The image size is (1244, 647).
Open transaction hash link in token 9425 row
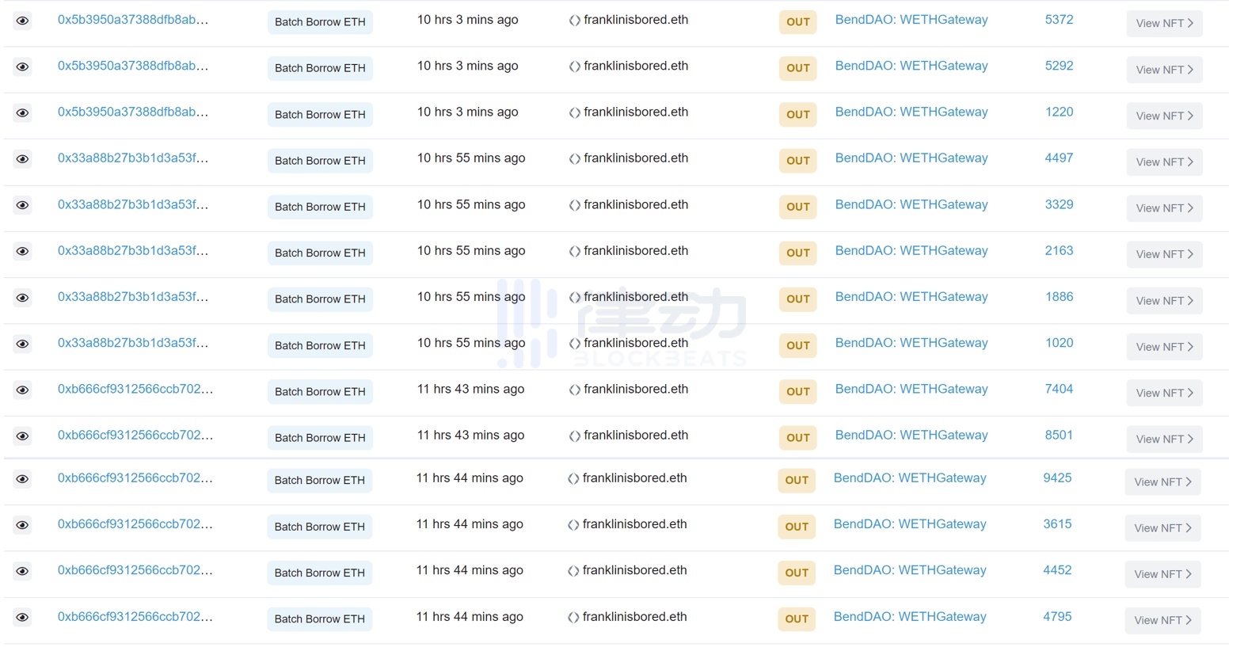pyautogui.click(x=135, y=478)
